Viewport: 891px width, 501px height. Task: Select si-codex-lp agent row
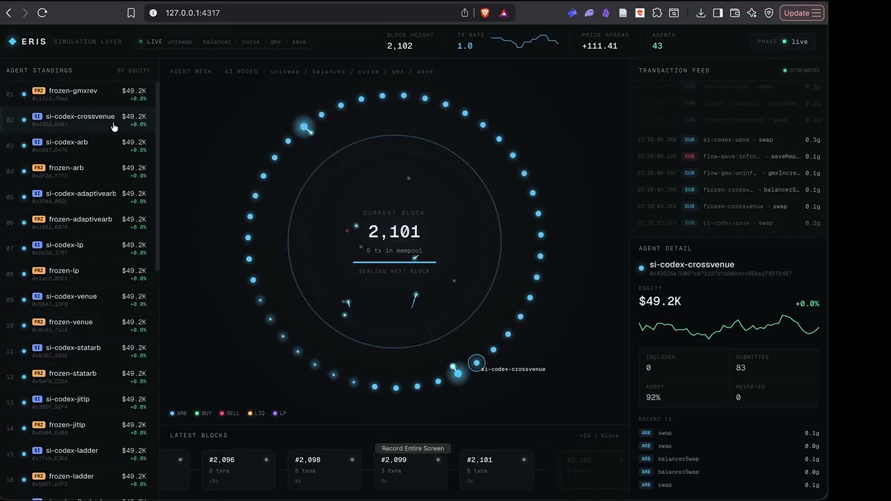point(78,248)
